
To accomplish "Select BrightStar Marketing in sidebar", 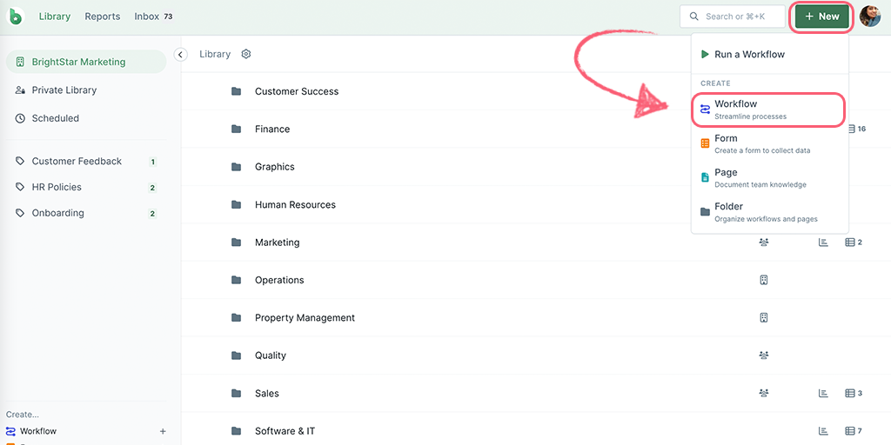I will tap(86, 62).
